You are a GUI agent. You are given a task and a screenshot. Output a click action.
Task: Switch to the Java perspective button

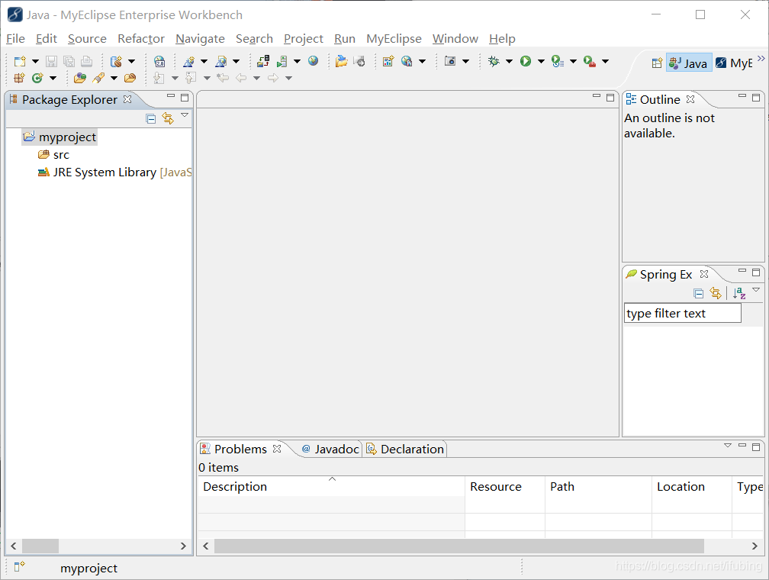point(689,63)
